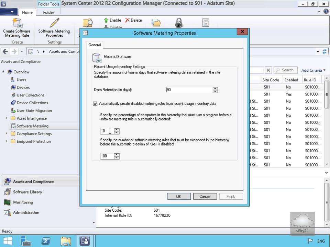Click the clear search X button
Viewport: 330px width, 247px height.
click(x=268, y=70)
